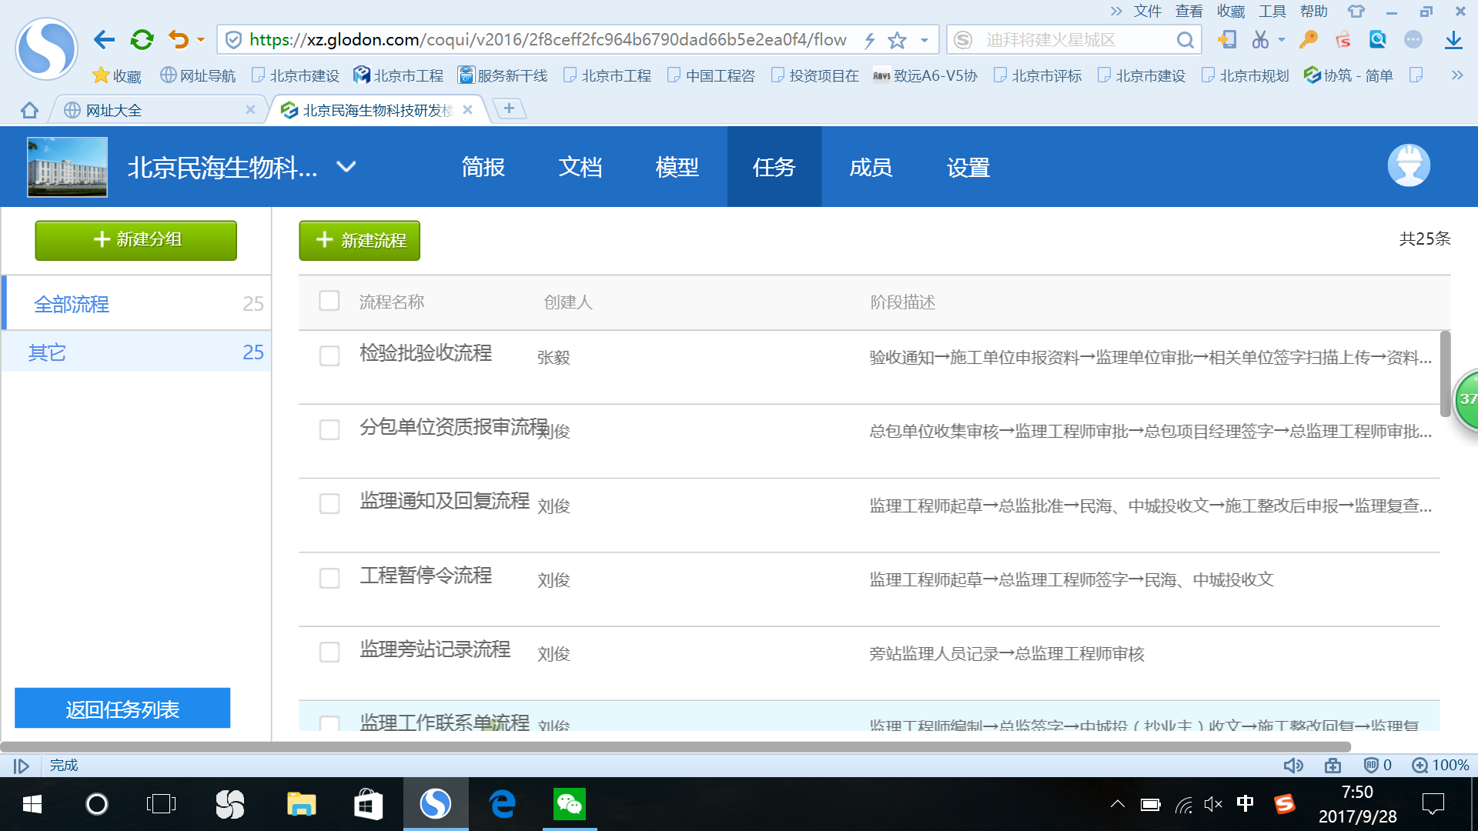Click the speaker volume icon in status bar

pos(1294,765)
